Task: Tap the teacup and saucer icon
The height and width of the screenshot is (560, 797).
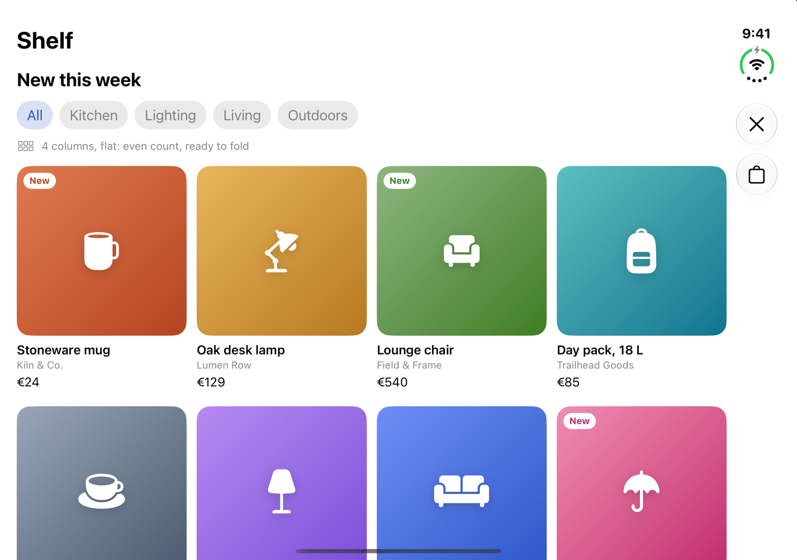Action: click(x=101, y=491)
